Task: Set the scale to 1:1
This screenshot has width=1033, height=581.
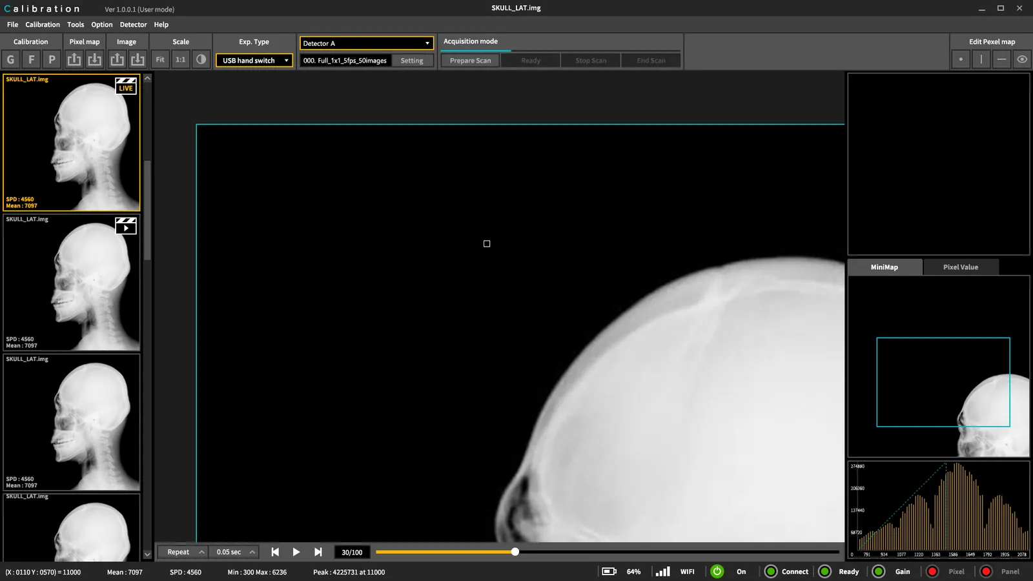Action: point(181,59)
